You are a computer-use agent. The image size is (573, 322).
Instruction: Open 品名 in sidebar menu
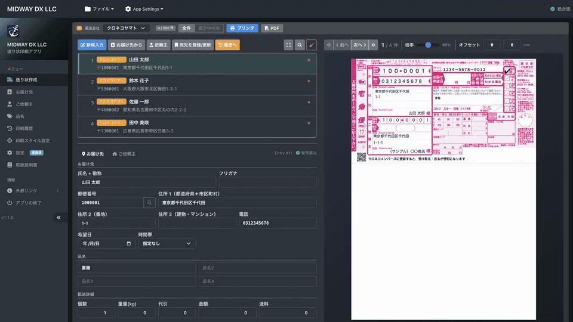(x=34, y=116)
